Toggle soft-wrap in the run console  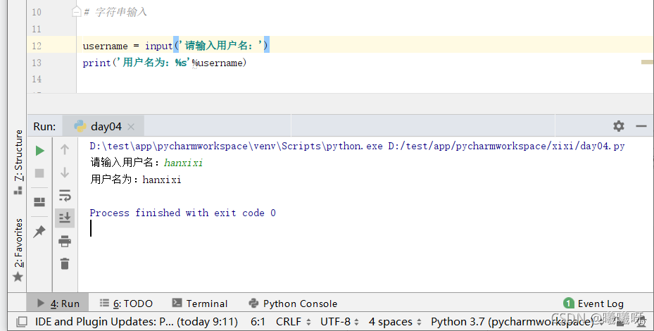65,195
